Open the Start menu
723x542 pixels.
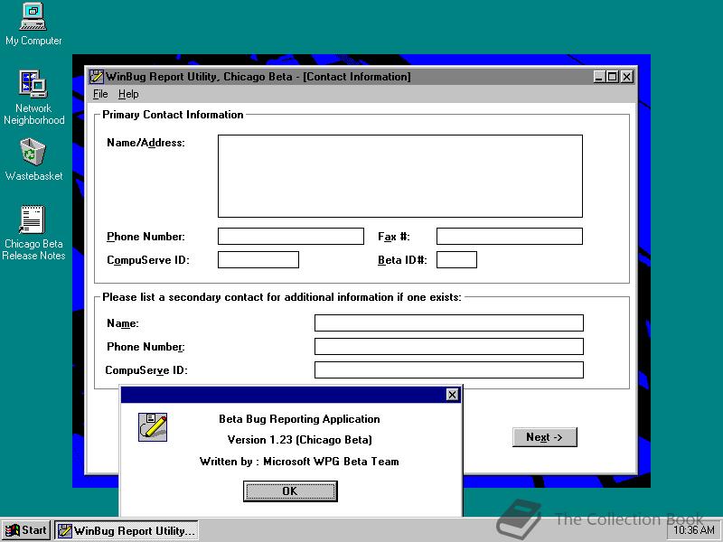26,530
